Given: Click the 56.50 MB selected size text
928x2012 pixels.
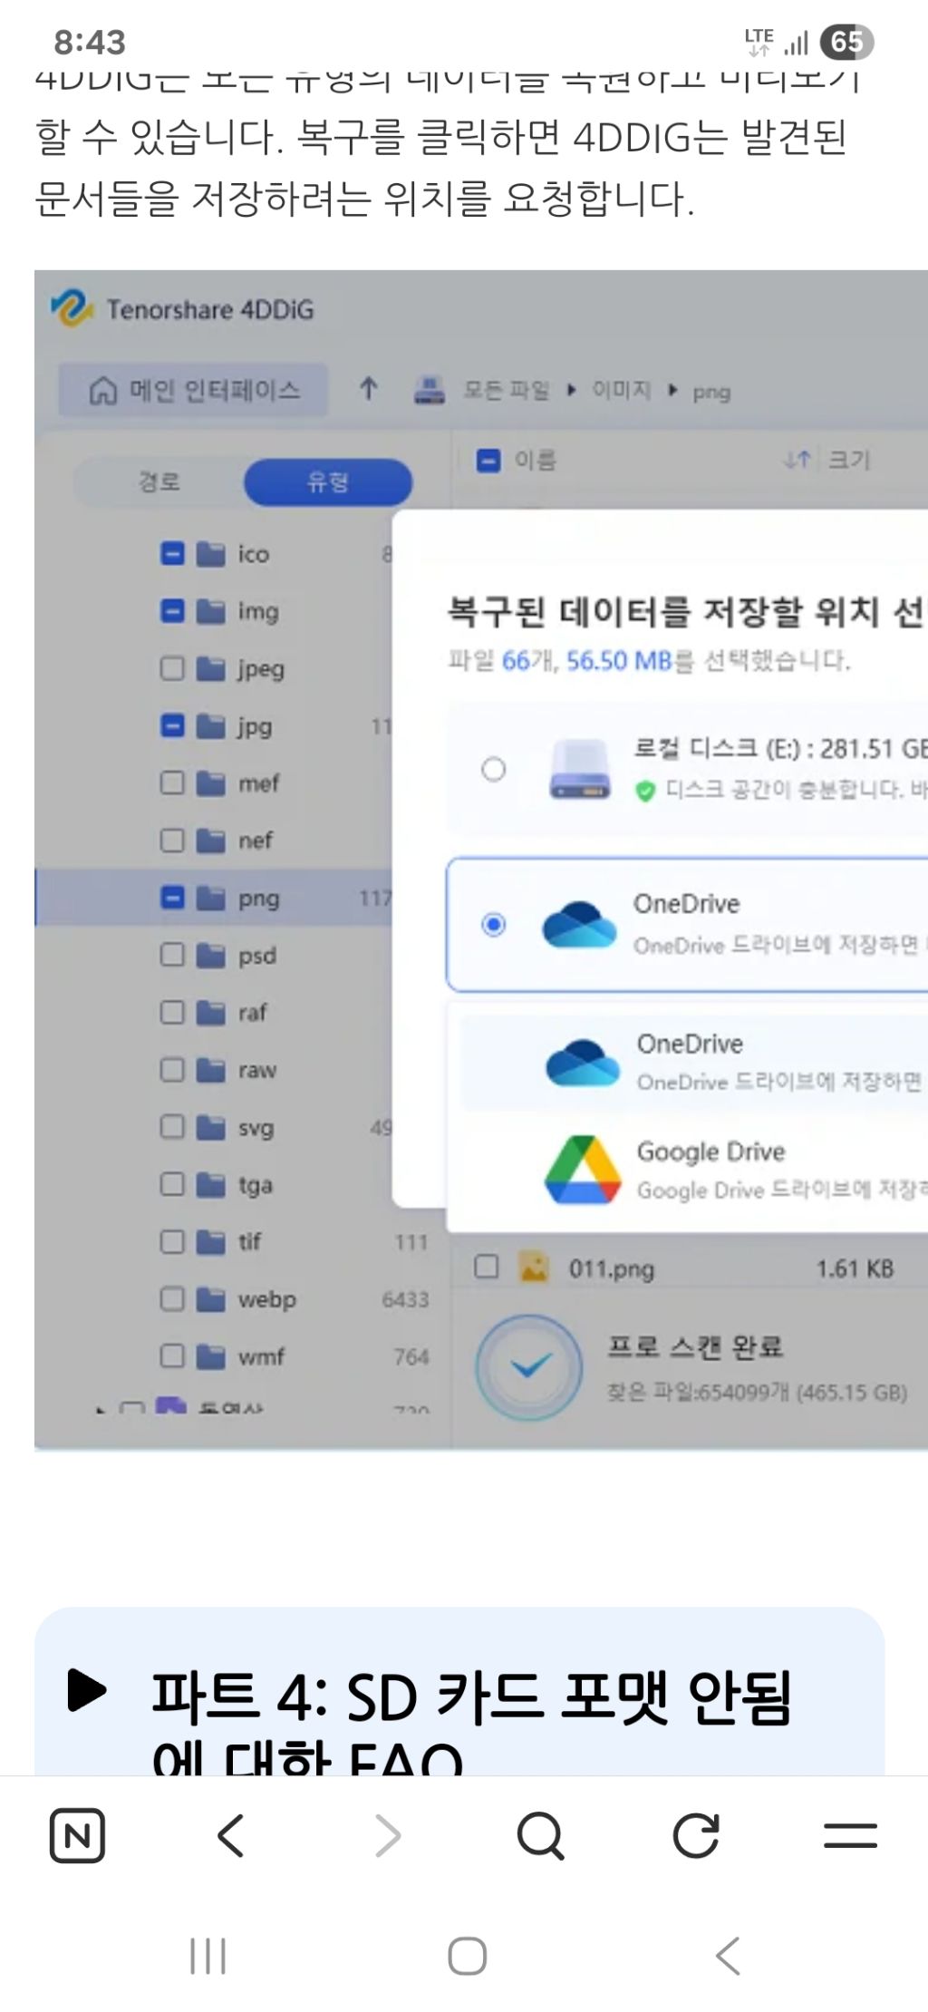Looking at the screenshot, I should pyautogui.click(x=619, y=660).
